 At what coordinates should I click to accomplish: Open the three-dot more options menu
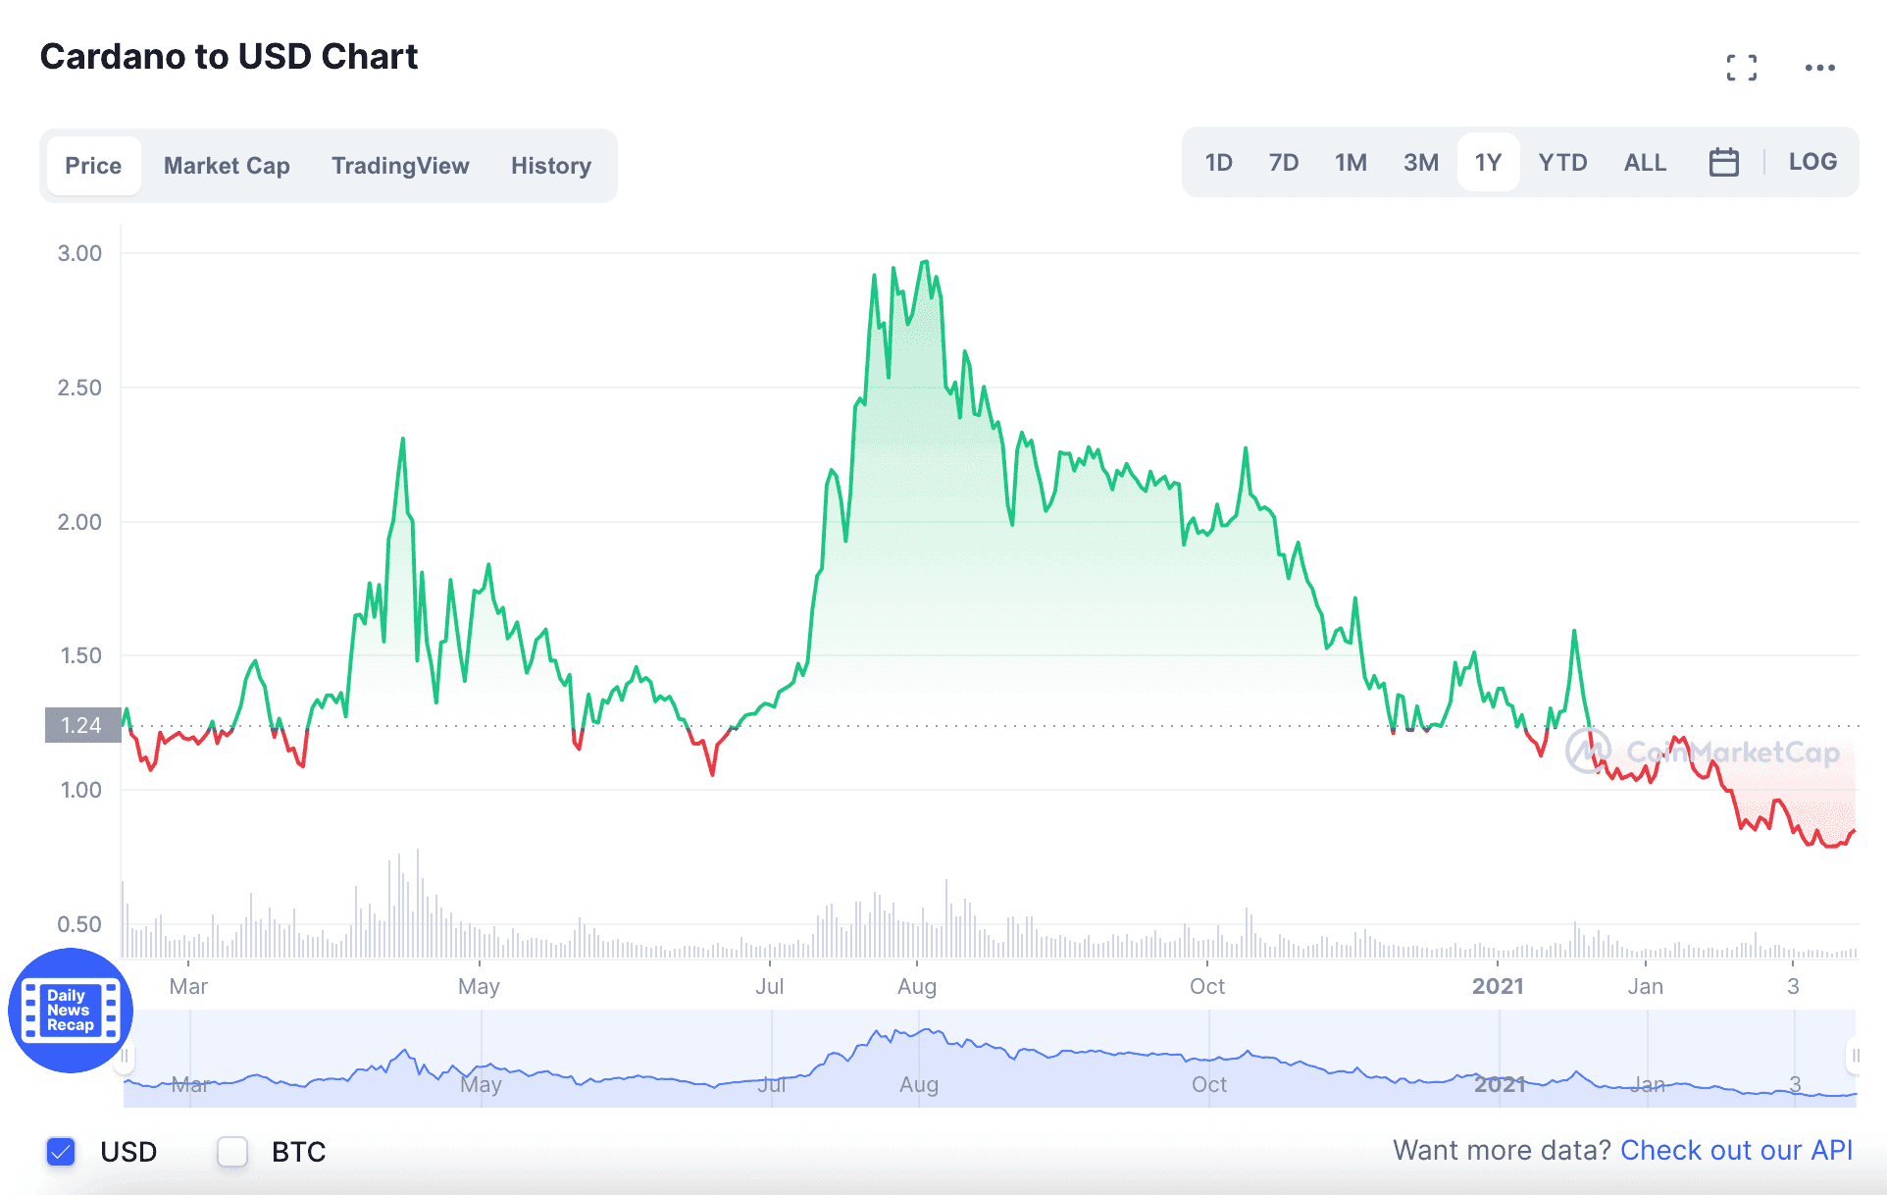point(1820,68)
